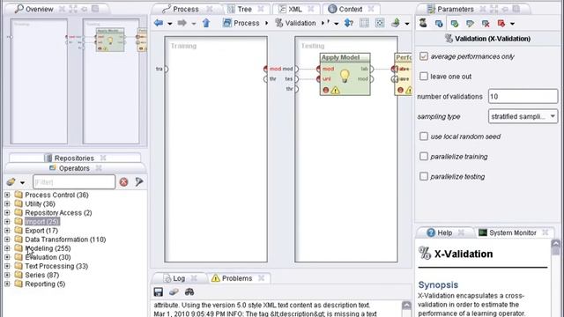
Task: Click the Help panel scrollbar up arrow
Action: coord(556,244)
